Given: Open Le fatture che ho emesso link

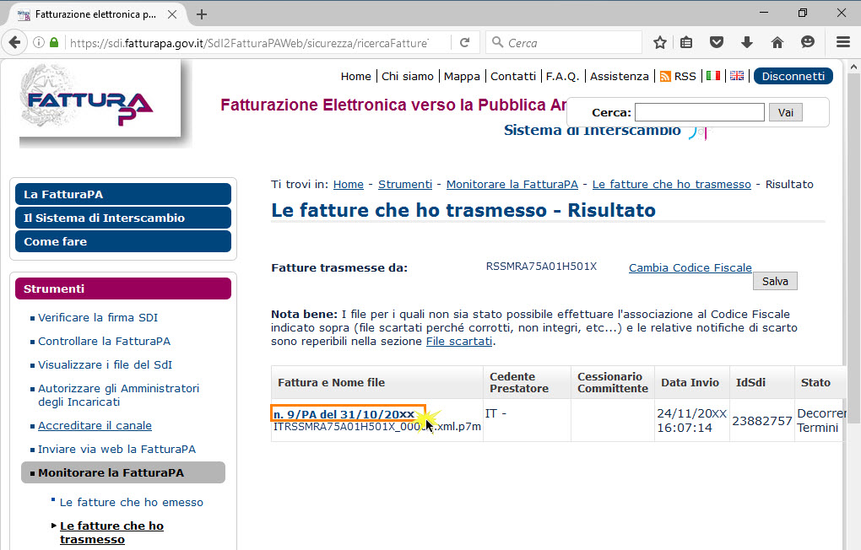Looking at the screenshot, I should point(131,502).
